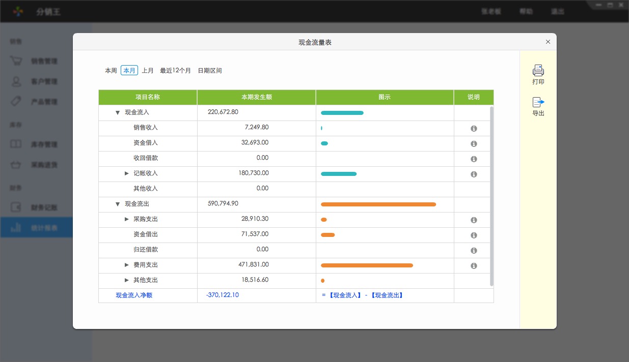Select 最近12个月 period filter
Screen dimensions: 629x362
(175, 71)
